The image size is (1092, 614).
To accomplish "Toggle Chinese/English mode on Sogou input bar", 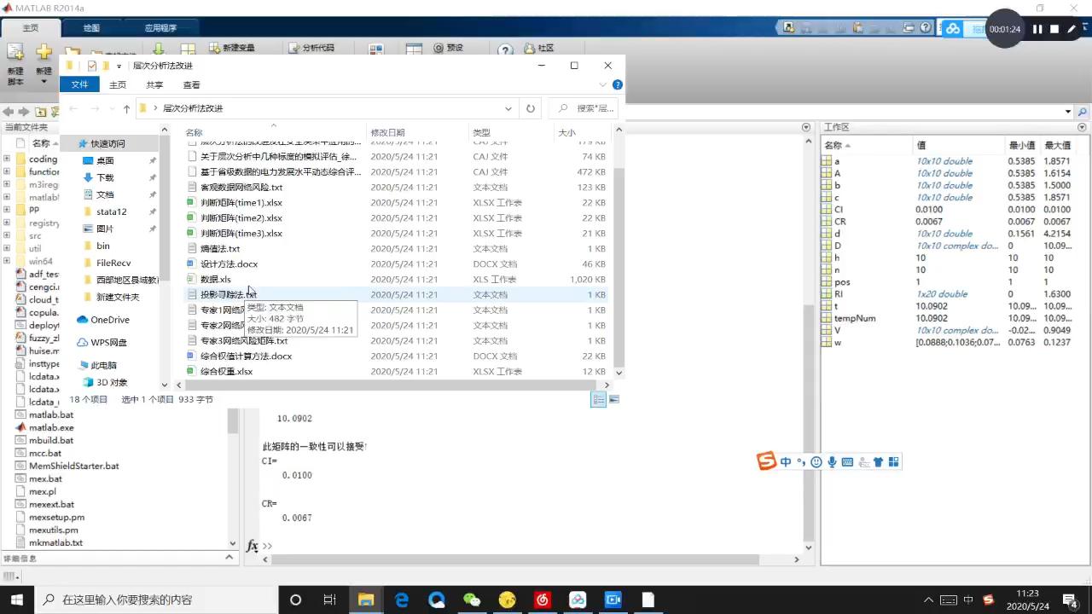I will coord(785,461).
